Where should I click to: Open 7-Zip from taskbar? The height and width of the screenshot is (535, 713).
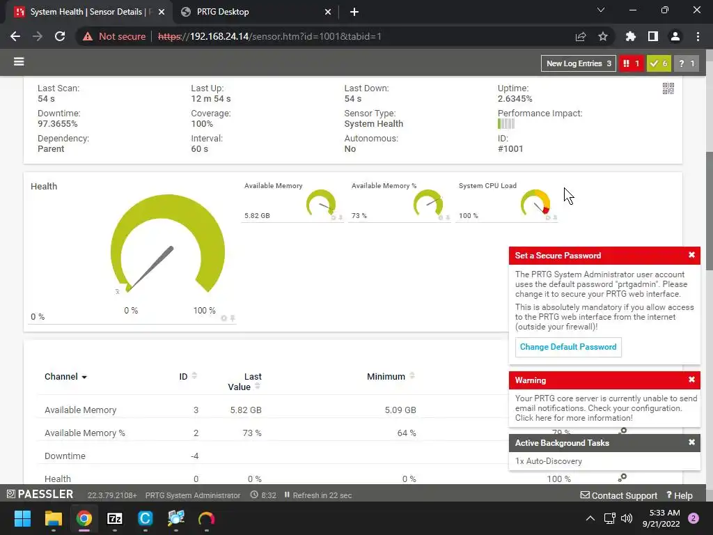[x=115, y=518]
